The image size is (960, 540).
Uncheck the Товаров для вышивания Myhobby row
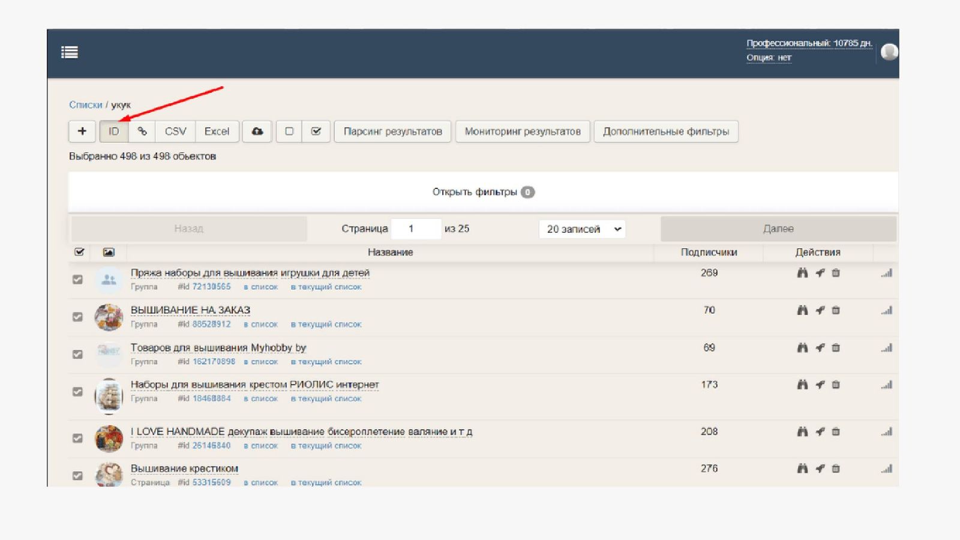[77, 354]
